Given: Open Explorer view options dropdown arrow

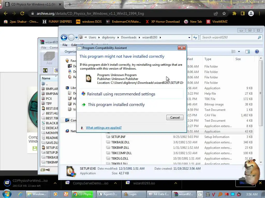Looking at the screenshot, I should click(239, 52).
